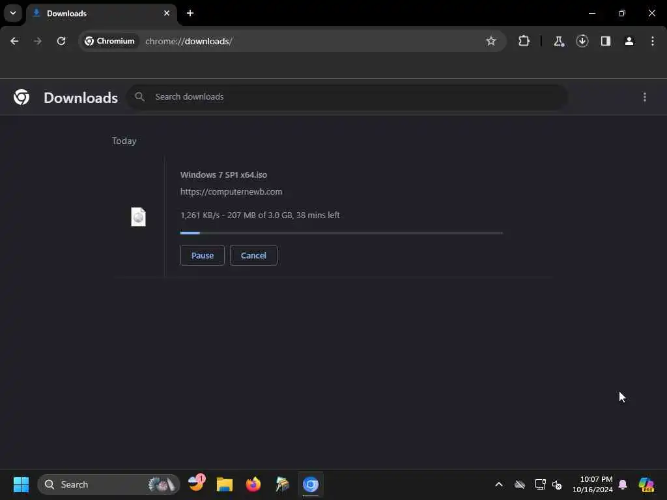Reload the Downloads page
The image size is (667, 500).
point(61,41)
